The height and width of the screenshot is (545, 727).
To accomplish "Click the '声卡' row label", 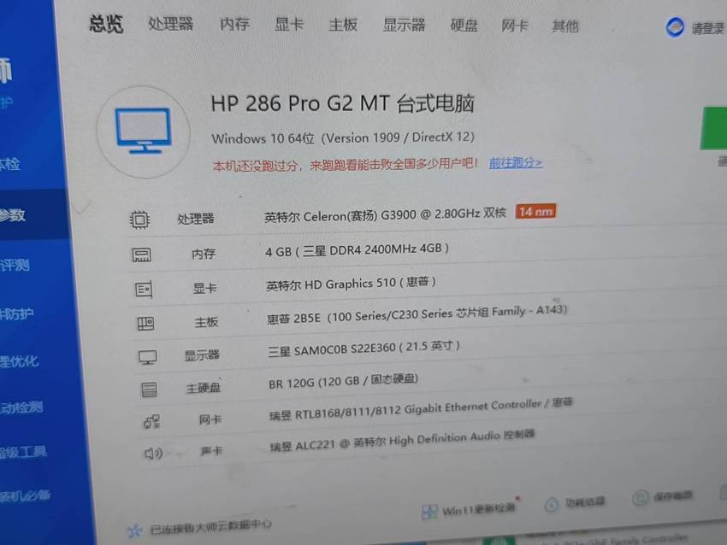I will pyautogui.click(x=211, y=451).
